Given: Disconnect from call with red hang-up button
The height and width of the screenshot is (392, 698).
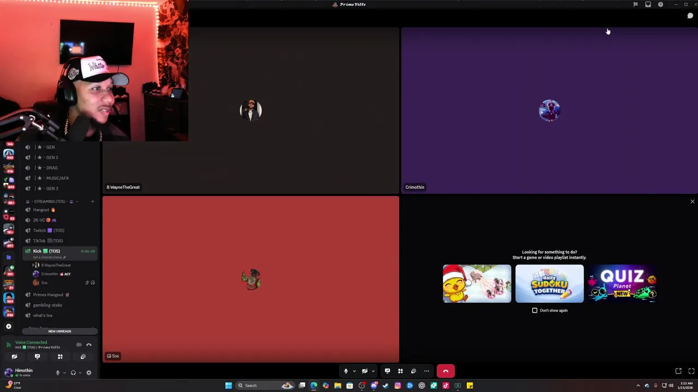Looking at the screenshot, I should (446, 371).
